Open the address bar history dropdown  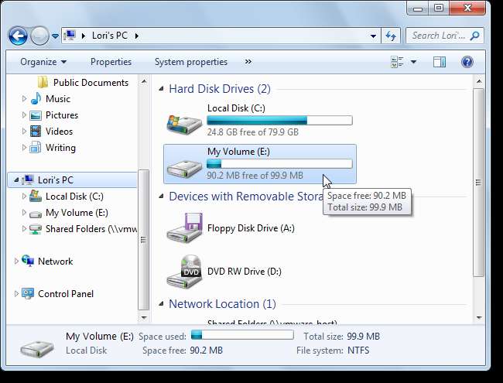coord(373,36)
